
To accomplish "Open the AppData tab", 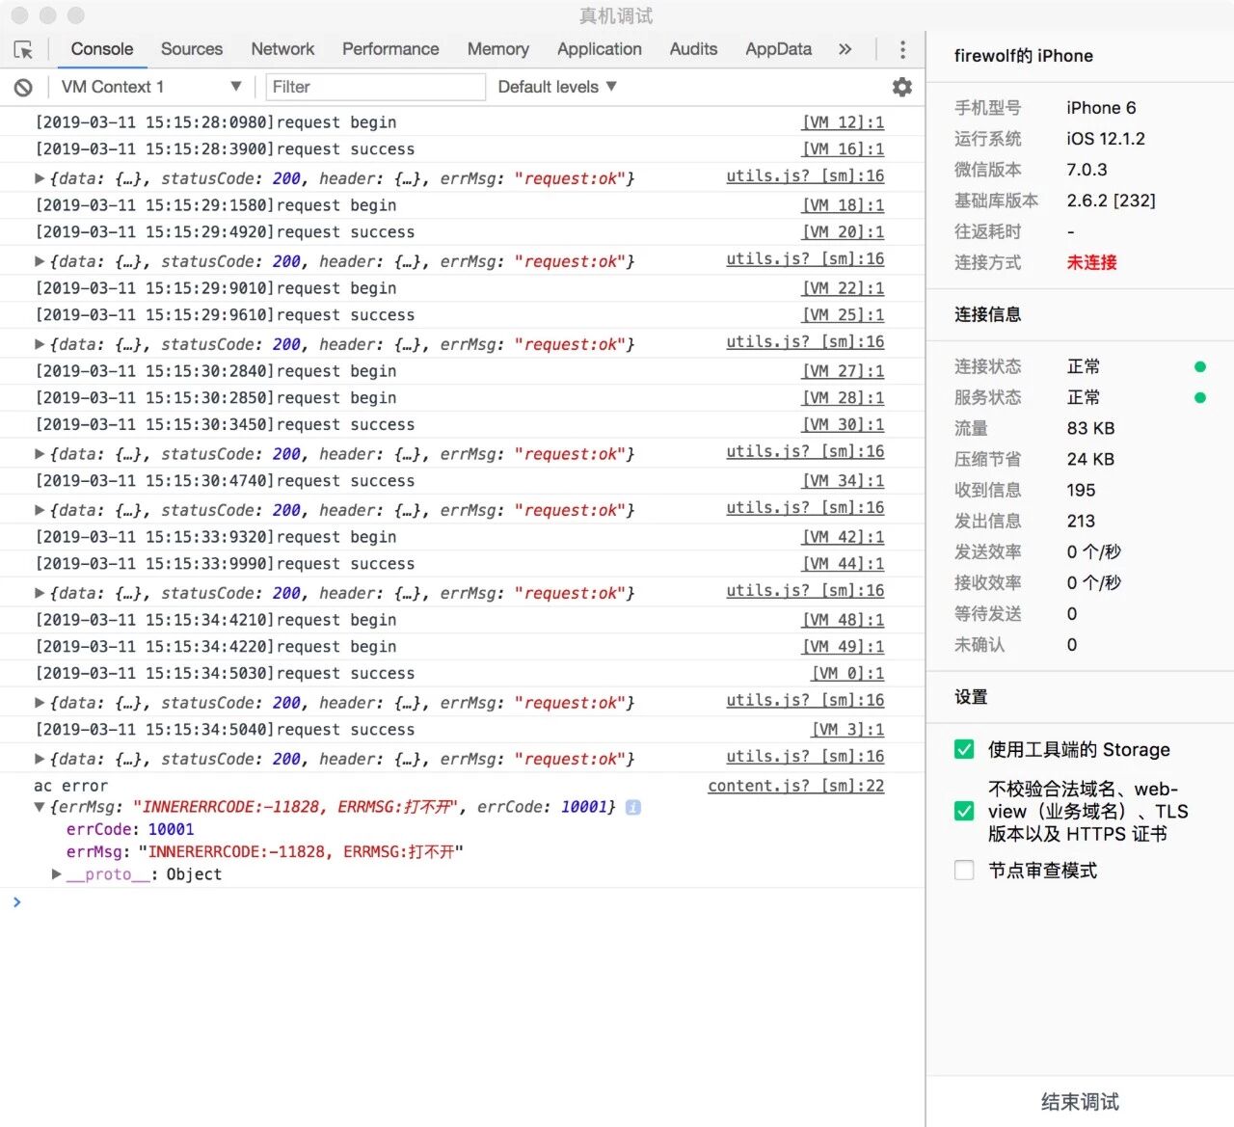I will pos(778,49).
